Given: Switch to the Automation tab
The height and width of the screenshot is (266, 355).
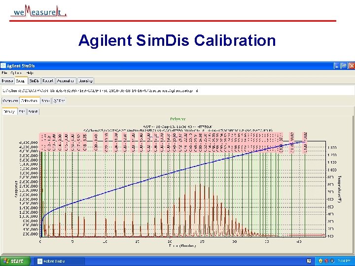Looking at the screenshot, I should pos(66,81).
